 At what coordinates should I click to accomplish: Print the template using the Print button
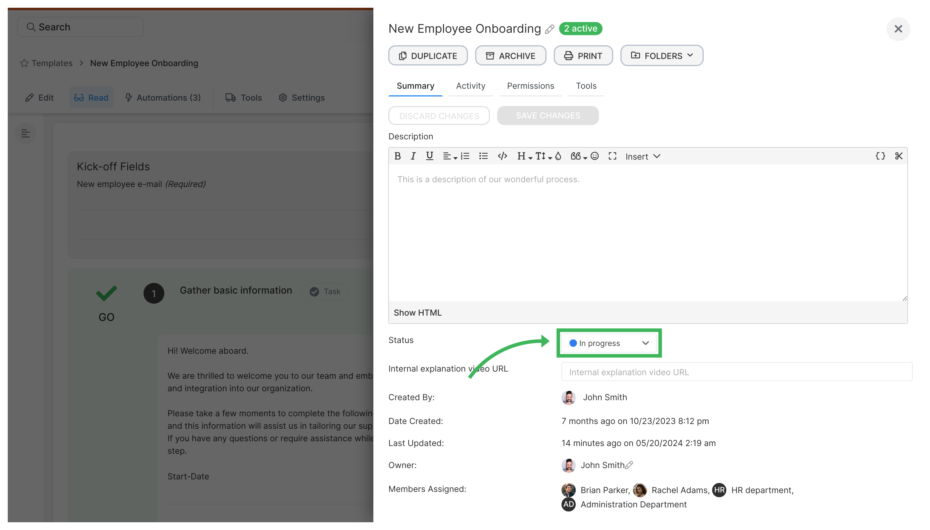(583, 55)
